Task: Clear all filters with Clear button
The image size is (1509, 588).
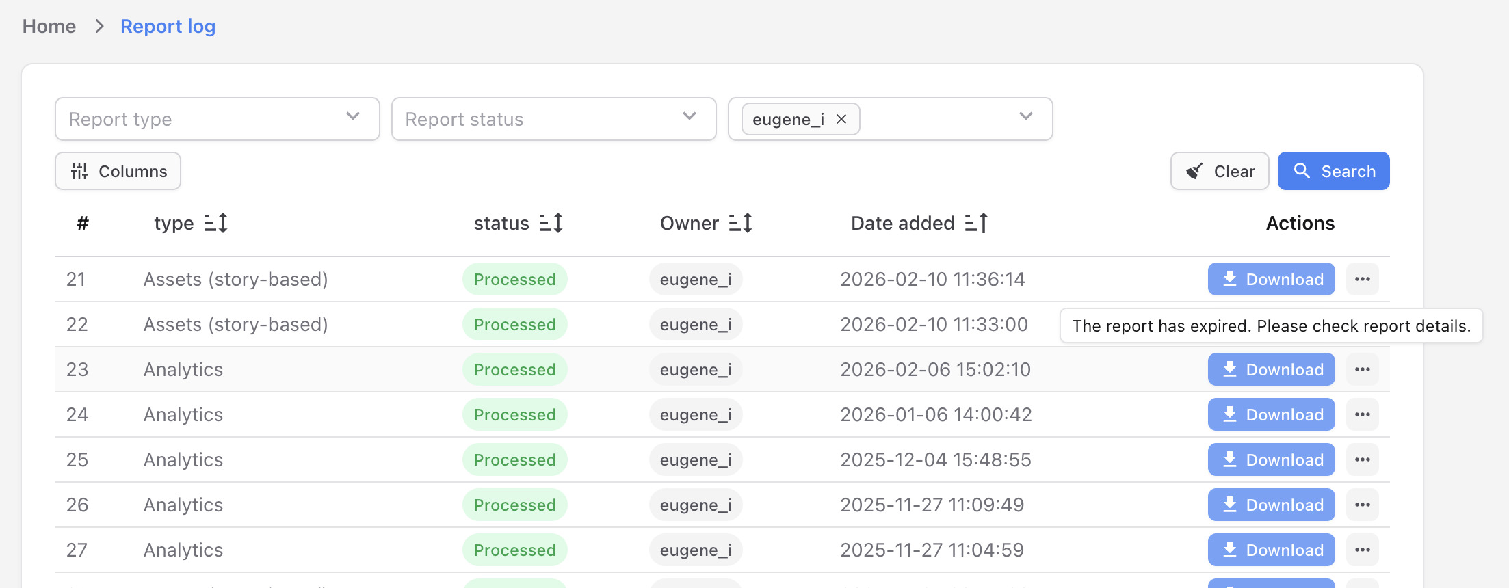Action: (1219, 171)
